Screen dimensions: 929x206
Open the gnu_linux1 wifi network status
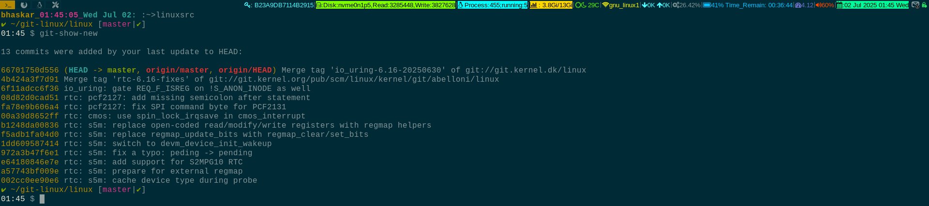click(x=621, y=5)
